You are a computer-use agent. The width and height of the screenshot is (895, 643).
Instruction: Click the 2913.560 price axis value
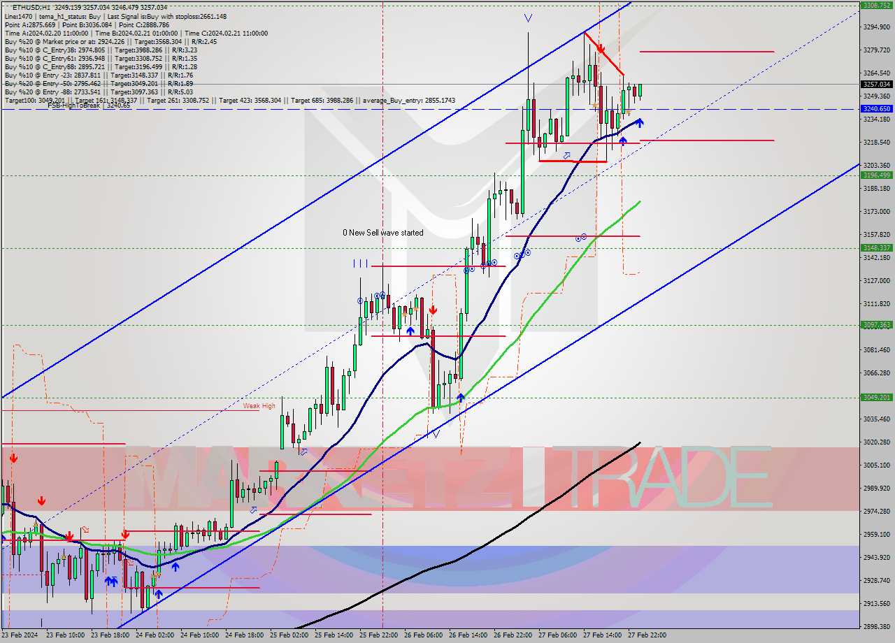pos(877,603)
